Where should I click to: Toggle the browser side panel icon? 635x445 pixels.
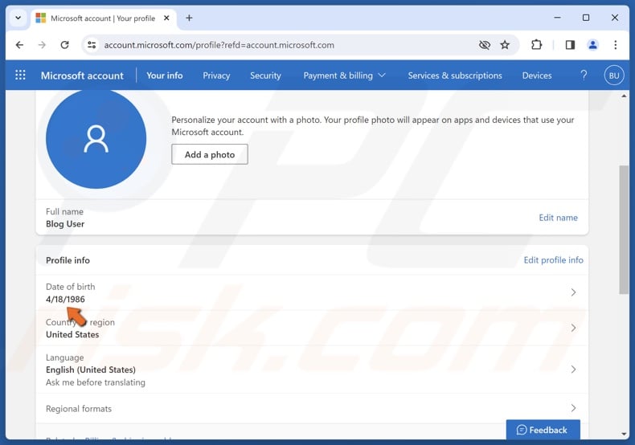570,45
